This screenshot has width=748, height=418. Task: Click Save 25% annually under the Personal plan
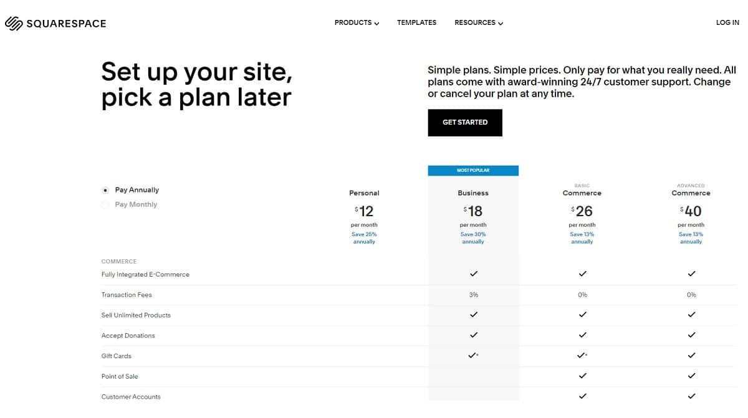(x=364, y=237)
